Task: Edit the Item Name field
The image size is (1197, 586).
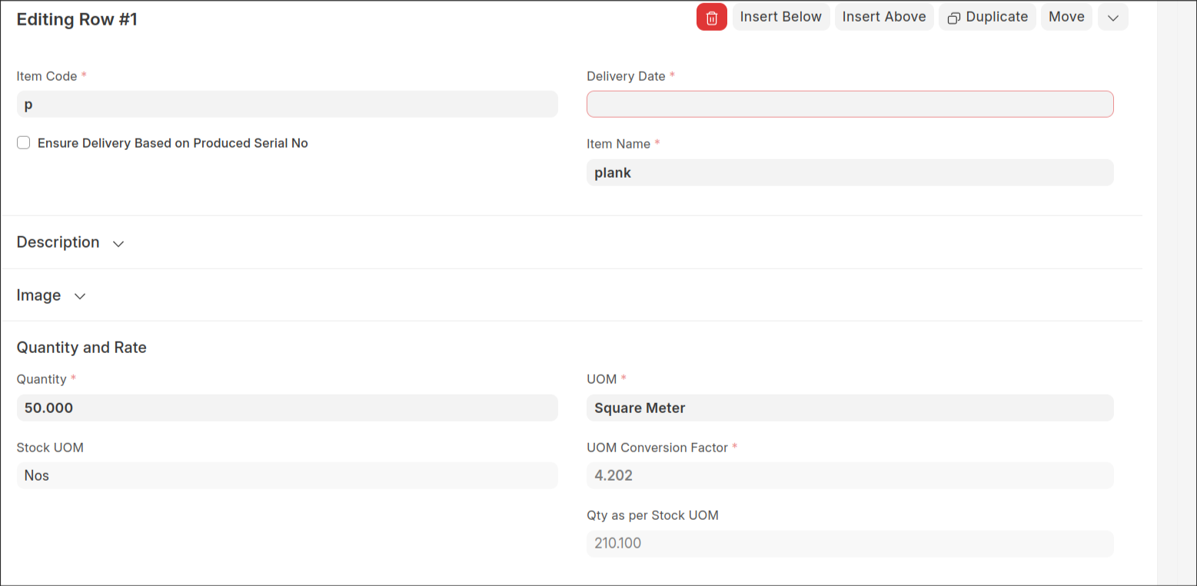Action: pyautogui.click(x=850, y=172)
